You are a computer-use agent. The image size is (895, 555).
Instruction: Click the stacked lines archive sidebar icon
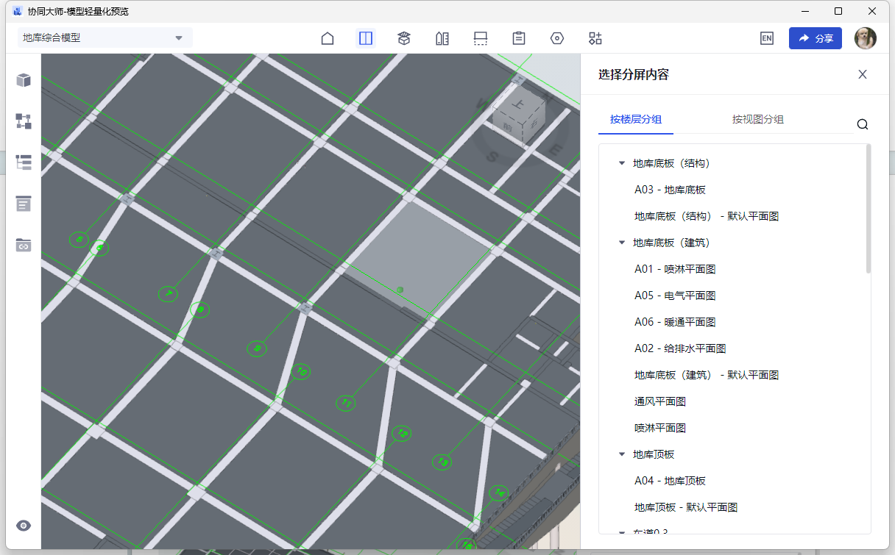24,204
